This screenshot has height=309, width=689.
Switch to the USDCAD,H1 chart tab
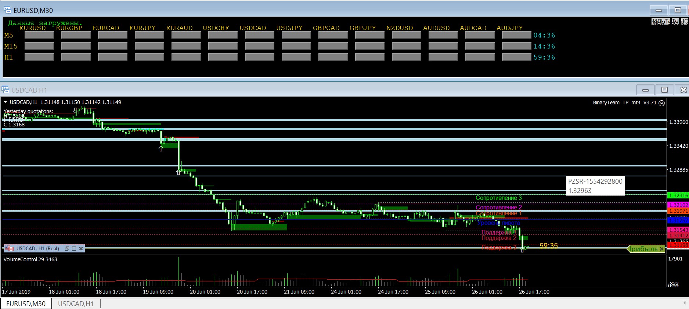[x=76, y=304]
